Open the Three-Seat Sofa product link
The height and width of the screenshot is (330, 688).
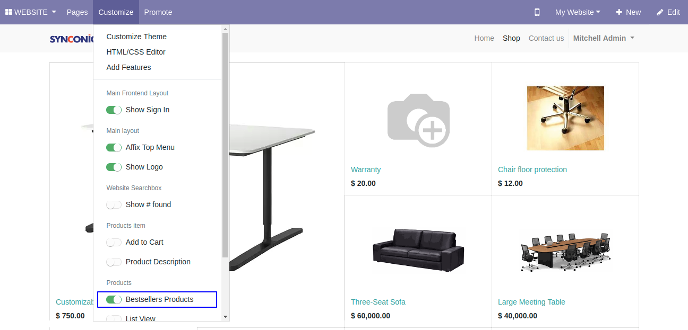[x=378, y=302]
